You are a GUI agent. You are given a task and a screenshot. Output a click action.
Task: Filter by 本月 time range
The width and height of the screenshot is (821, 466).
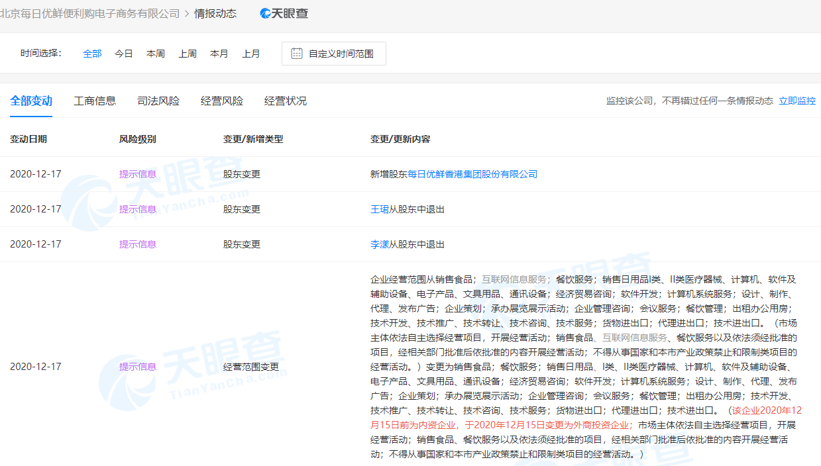pyautogui.click(x=219, y=54)
